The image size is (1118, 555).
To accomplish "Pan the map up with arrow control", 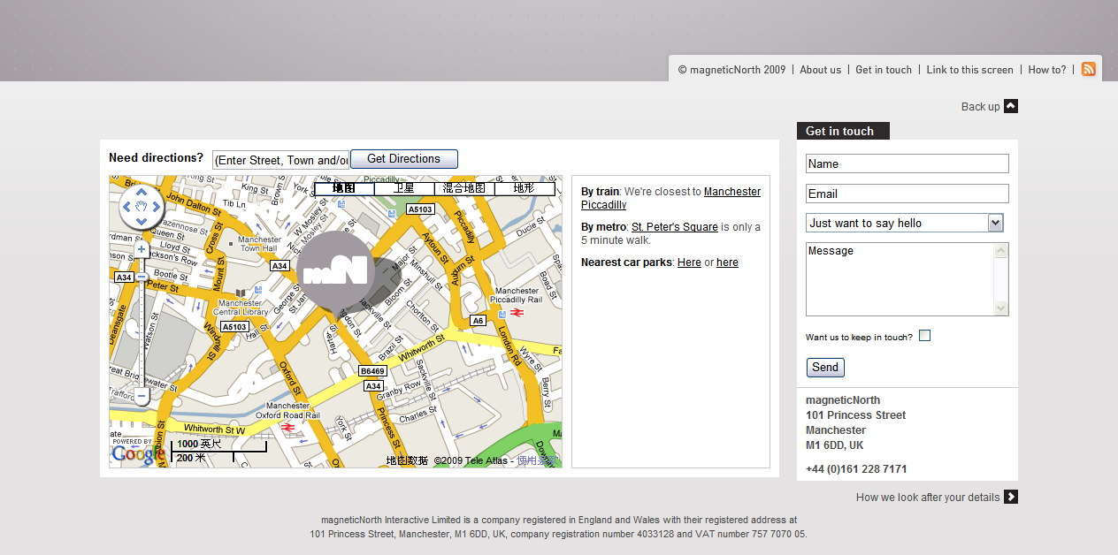I will pos(142,193).
